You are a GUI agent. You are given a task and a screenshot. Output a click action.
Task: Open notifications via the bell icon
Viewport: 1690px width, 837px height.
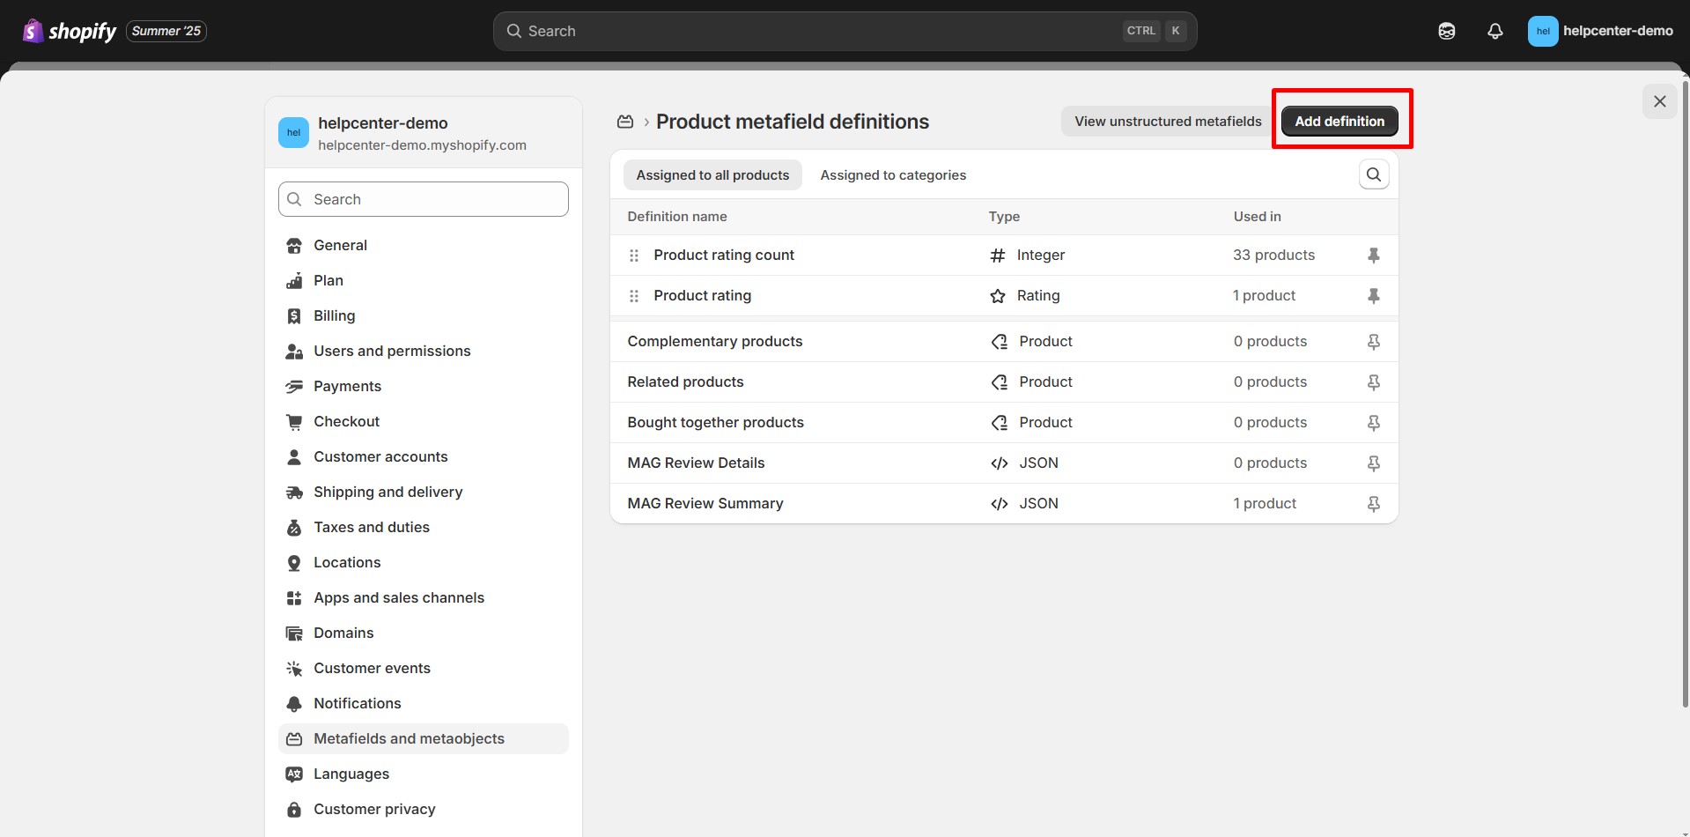tap(1495, 30)
